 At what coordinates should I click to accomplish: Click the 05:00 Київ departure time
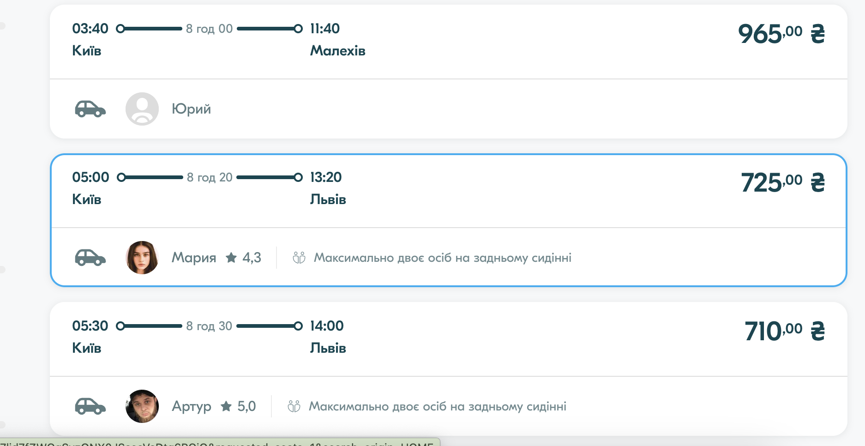[90, 177]
